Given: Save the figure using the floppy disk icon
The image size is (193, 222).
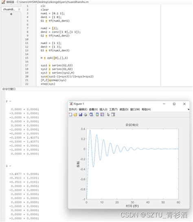Looking at the screenshot, I should pyautogui.click(x=80, y=114).
